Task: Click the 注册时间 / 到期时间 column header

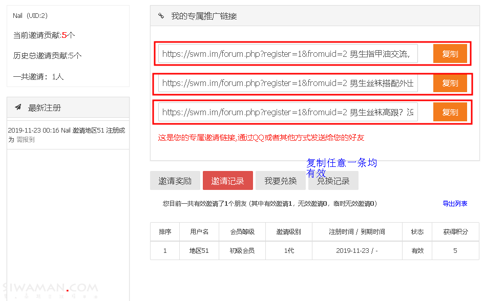Action: pyautogui.click(x=356, y=232)
